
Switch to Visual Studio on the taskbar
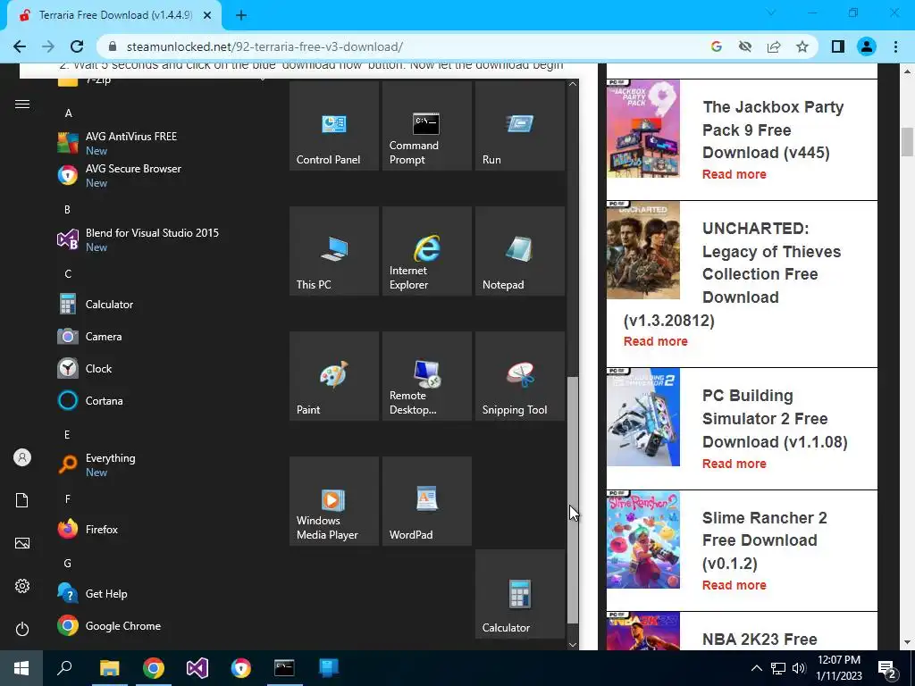click(x=197, y=668)
